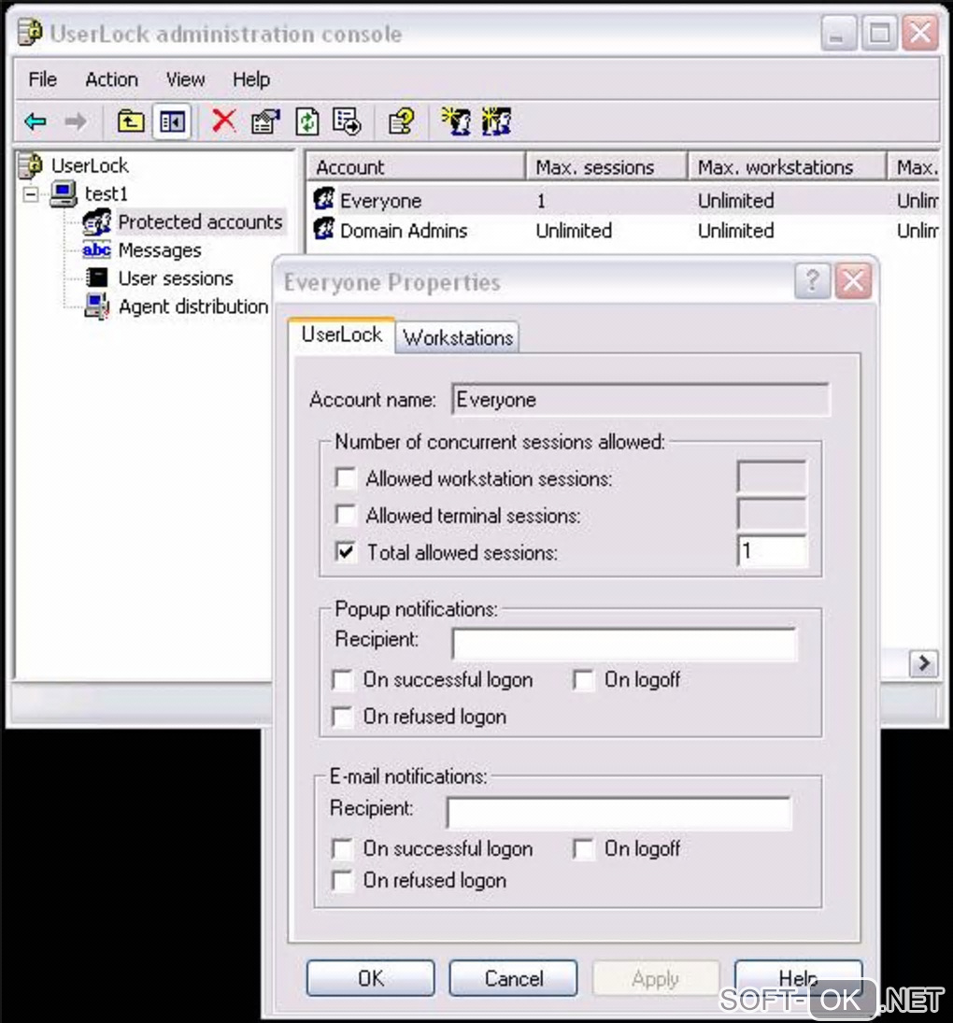Toggle the Show/Hide console tree icon
Image resolution: width=953 pixels, height=1023 pixels.
pyautogui.click(x=172, y=121)
